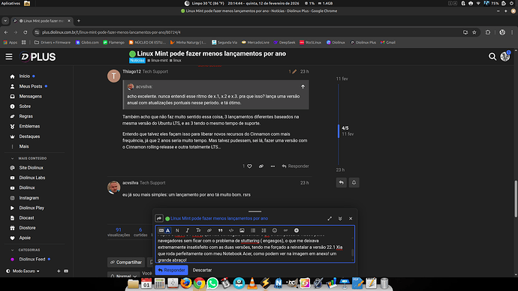
Task: Click sidebar plus new-item button
Action: pyautogui.click(x=59, y=271)
